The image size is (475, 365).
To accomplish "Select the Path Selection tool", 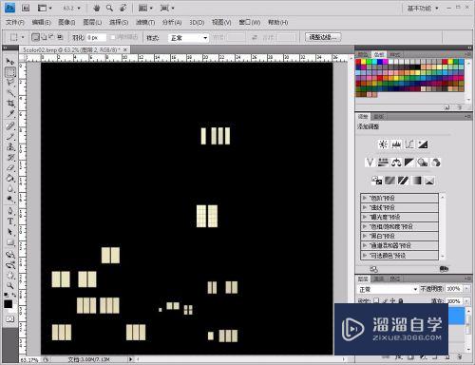I will click(10, 232).
